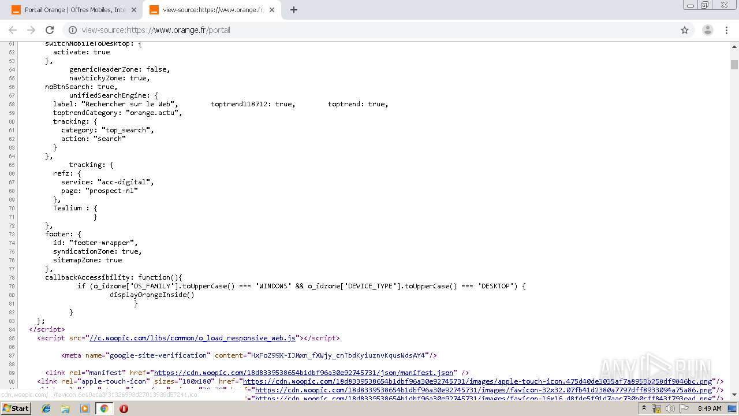Switch to the Portail Orange tab
The image size is (739, 416).
[73, 10]
